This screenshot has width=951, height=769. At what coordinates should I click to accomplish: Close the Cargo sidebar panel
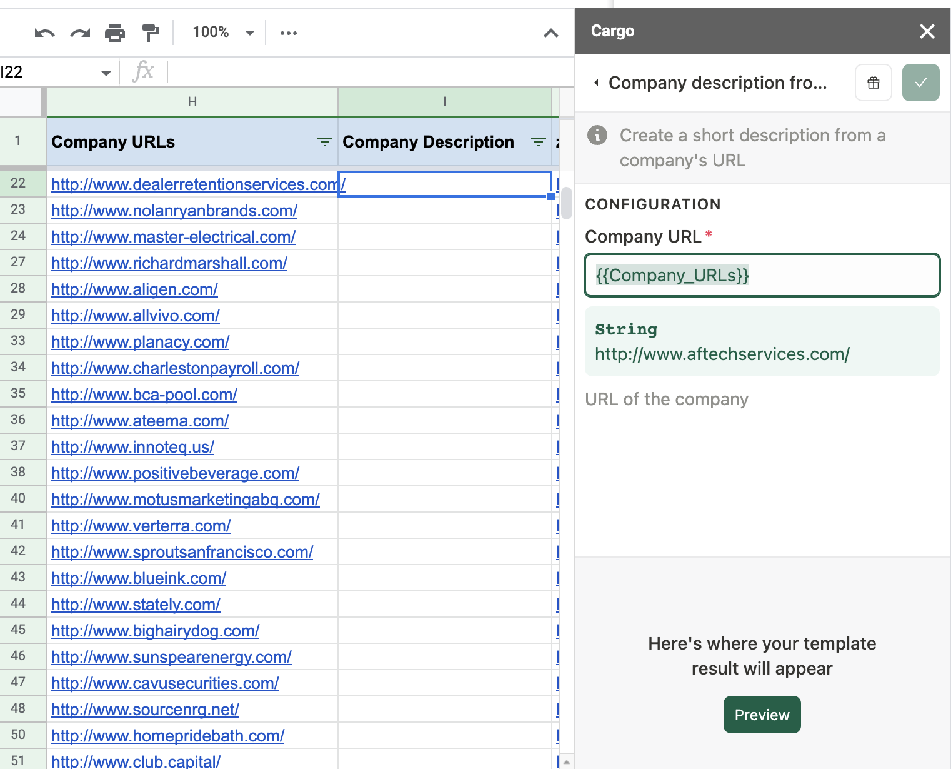pos(927,31)
